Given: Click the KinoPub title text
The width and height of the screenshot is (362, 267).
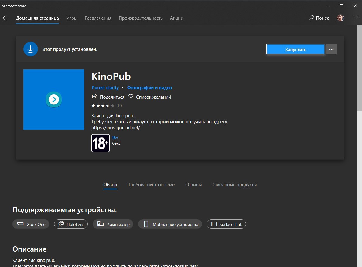Looking at the screenshot, I should click(111, 76).
